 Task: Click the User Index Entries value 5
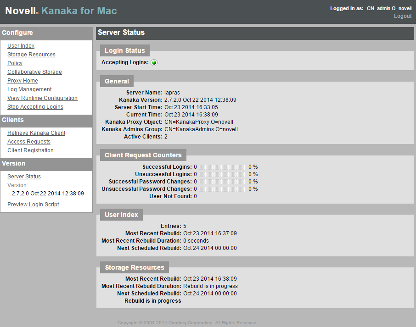point(185,226)
